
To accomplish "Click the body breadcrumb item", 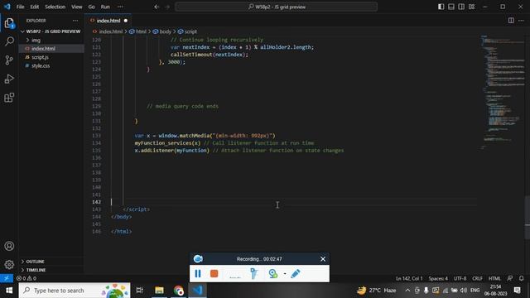I will pos(162,31).
